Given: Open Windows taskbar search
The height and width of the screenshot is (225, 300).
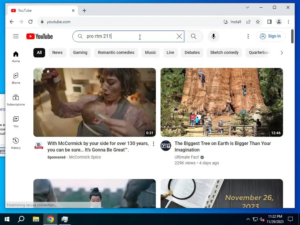Looking at the screenshot, I should (21, 219).
